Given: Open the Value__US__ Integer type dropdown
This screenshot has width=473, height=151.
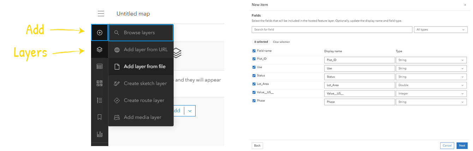Looking at the screenshot, I should (x=431, y=93).
